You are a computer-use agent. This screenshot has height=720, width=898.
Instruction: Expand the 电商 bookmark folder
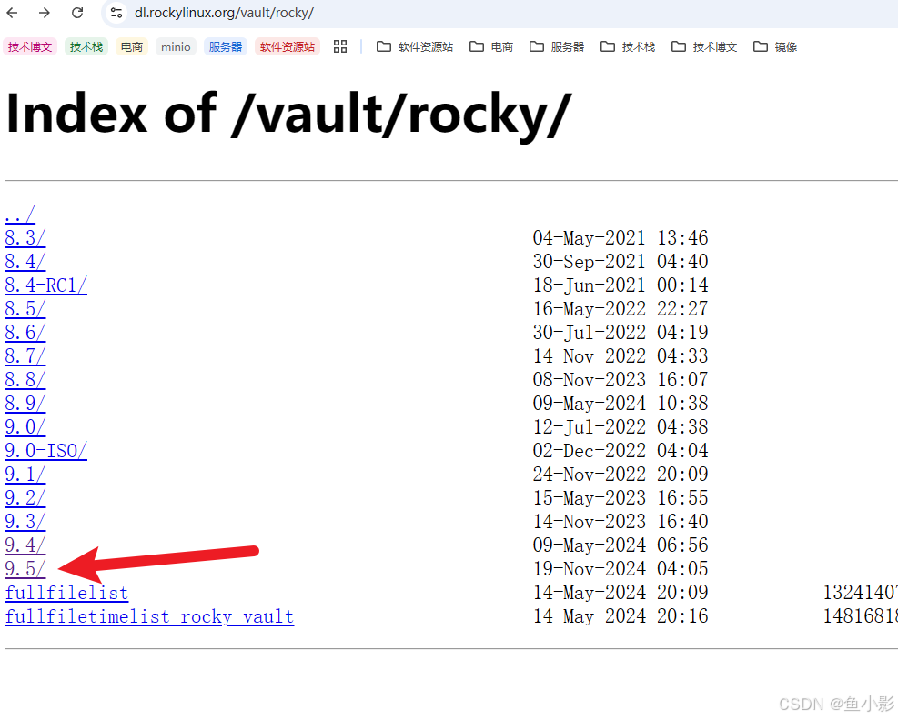(x=491, y=47)
